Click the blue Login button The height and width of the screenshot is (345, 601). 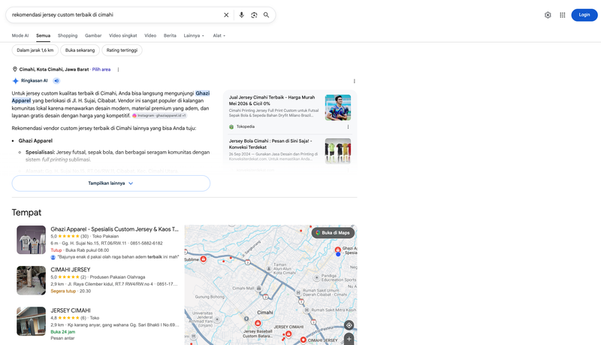[584, 15]
